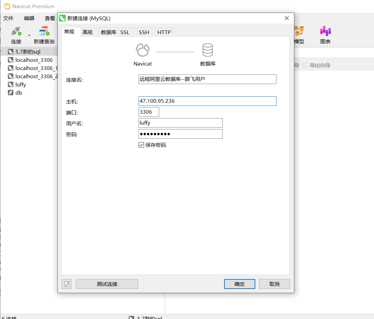Click the 导出向导 toolbar button
374x319 pixels.
click(317, 65)
